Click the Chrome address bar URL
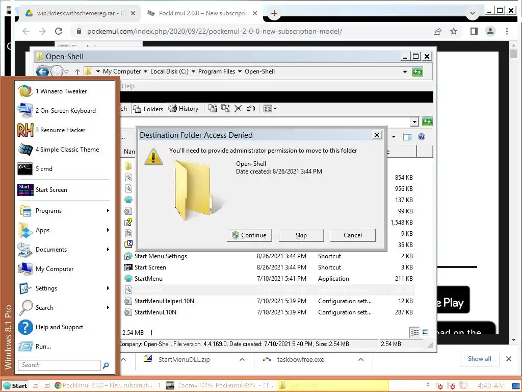 pos(215,31)
